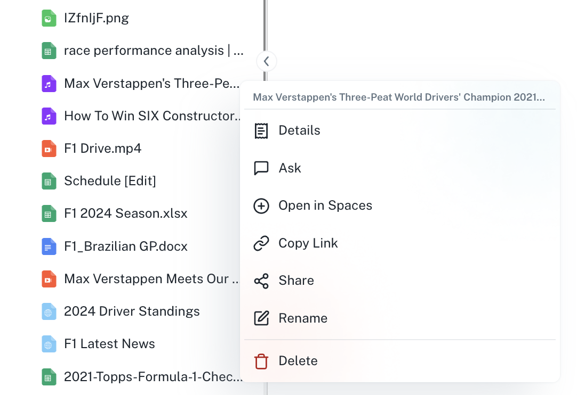Viewport: 577px width, 395px height.
Task: Click the red Delete trash icon
Action: 261,361
